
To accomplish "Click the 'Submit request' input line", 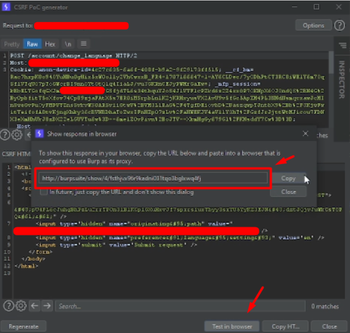I will point(116,245).
